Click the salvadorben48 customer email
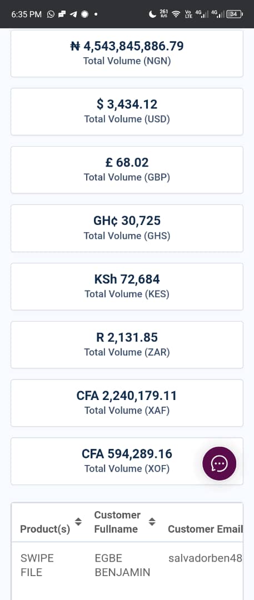The height and width of the screenshot is (600, 254). click(x=205, y=558)
